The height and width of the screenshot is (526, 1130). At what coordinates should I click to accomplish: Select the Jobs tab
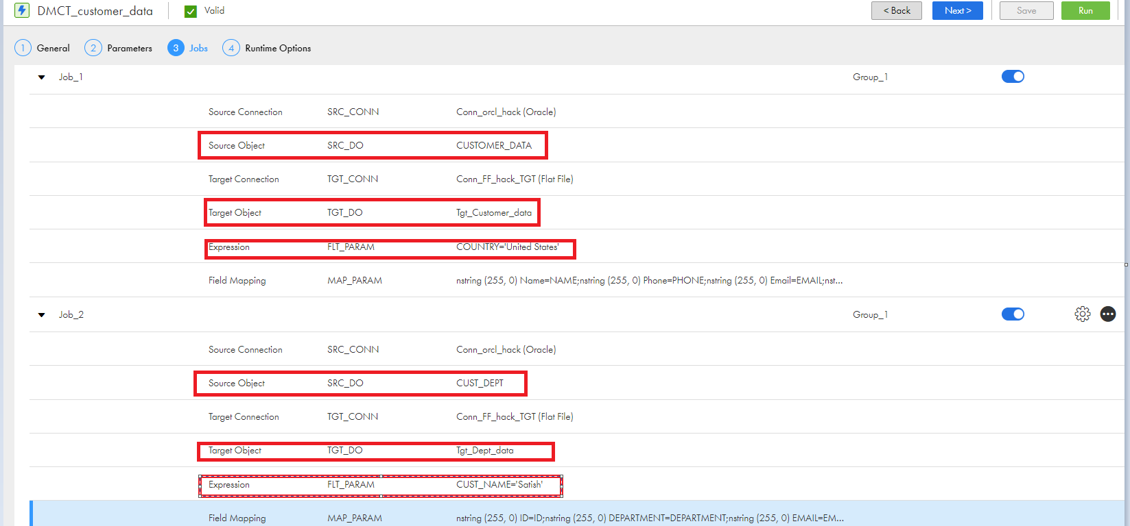pos(198,48)
